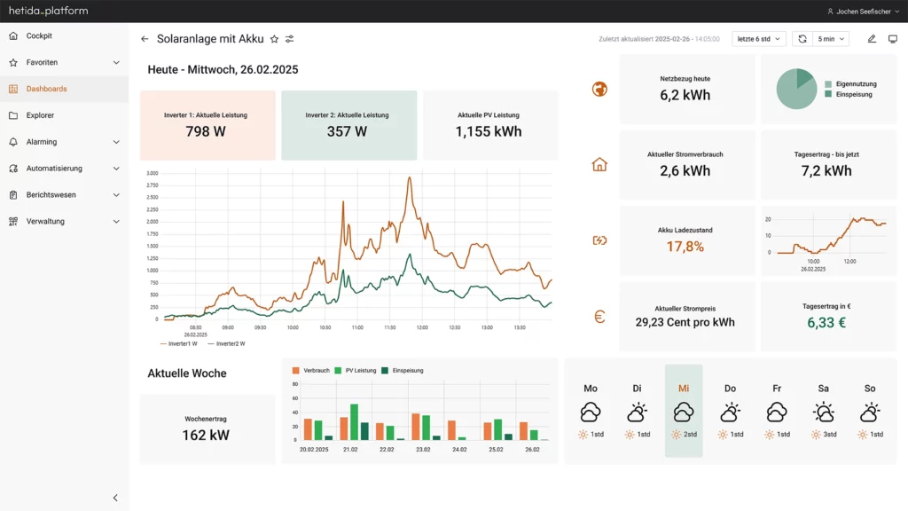
Task: Toggle Inverter2 W series in chart legend
Action: point(226,343)
